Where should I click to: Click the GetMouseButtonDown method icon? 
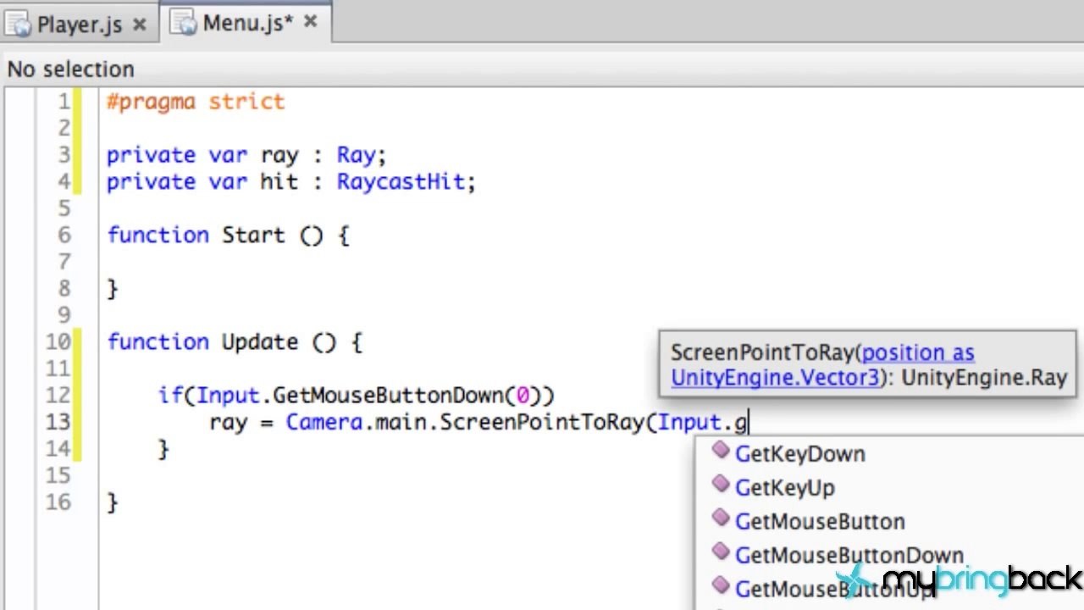(x=721, y=552)
